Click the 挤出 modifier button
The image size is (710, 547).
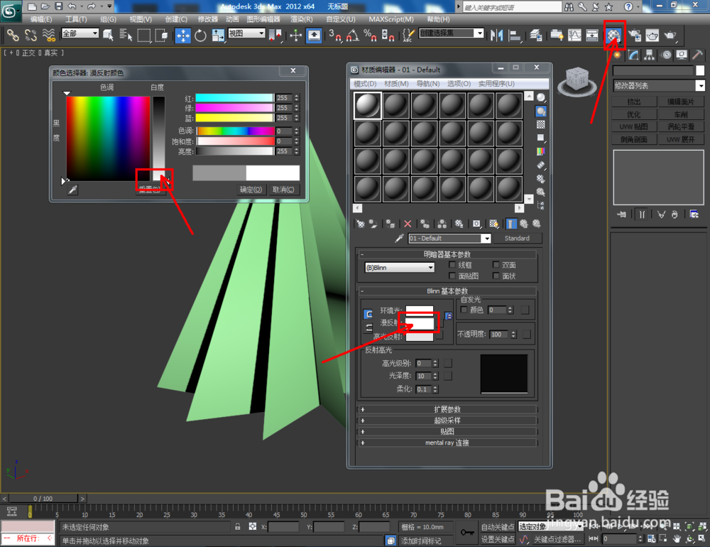(x=634, y=102)
